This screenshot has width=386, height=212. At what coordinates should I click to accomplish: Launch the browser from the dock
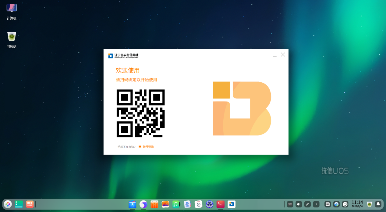[143, 204]
